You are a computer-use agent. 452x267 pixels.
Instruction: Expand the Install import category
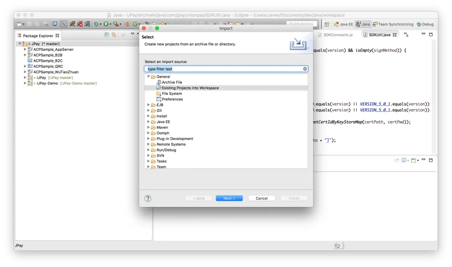(x=149, y=116)
